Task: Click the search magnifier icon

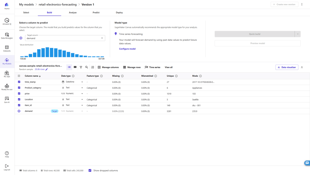Action: pos(87,67)
